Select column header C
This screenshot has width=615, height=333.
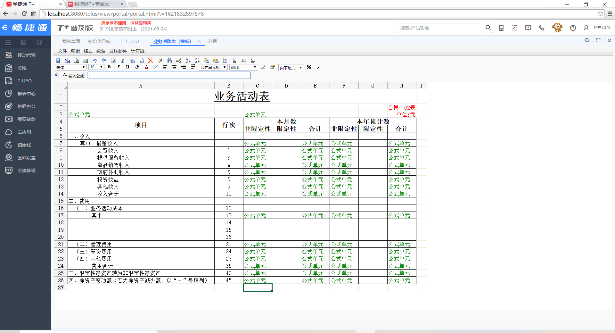(x=258, y=86)
